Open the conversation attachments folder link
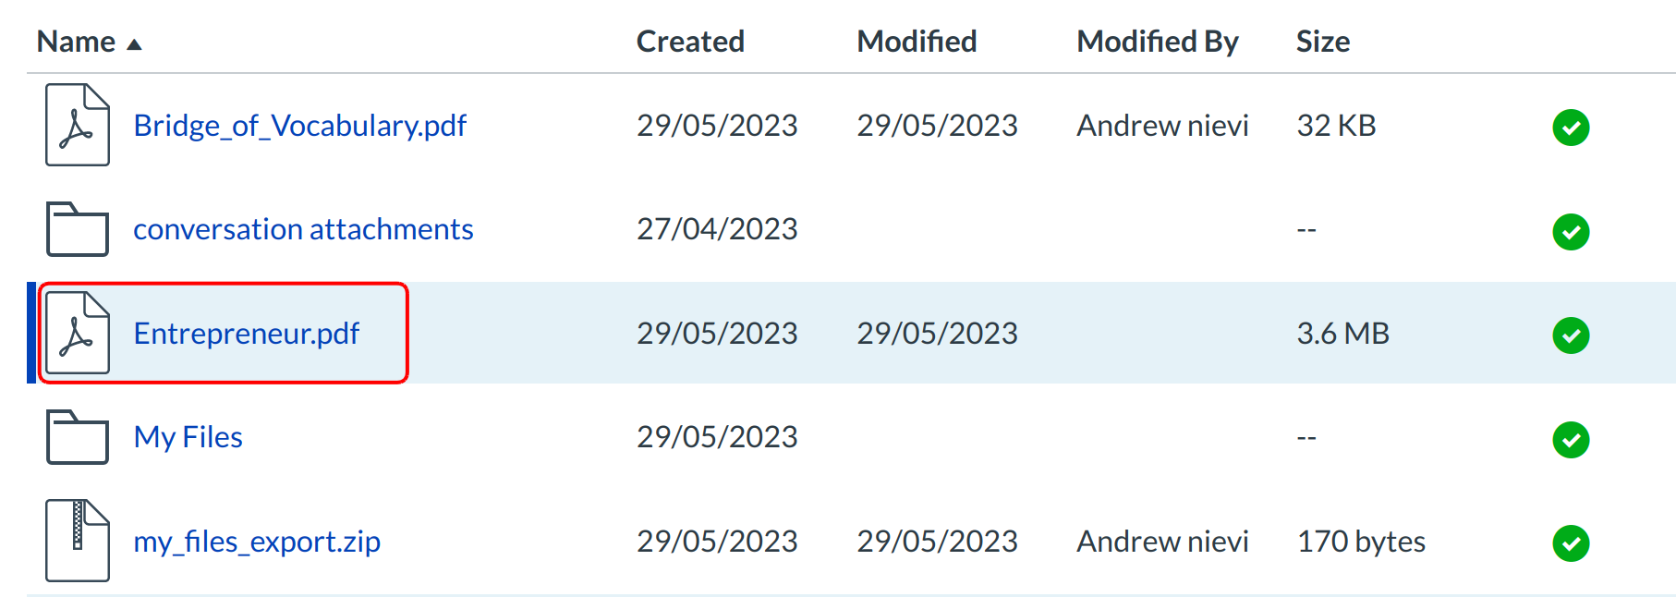 point(303,229)
